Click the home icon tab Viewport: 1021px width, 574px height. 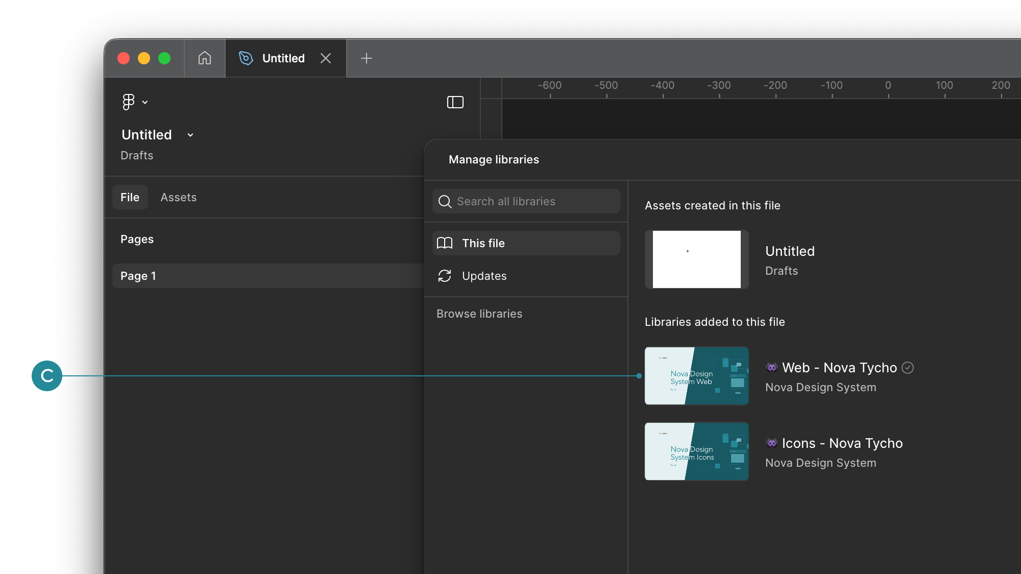(205, 58)
